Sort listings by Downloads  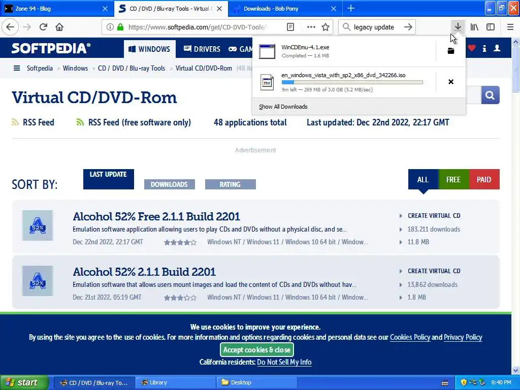click(169, 184)
